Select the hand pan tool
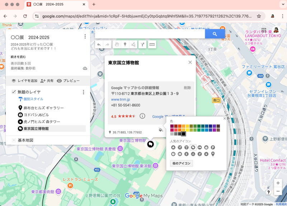Viewport: 287px width, 206px height. coord(117,45)
